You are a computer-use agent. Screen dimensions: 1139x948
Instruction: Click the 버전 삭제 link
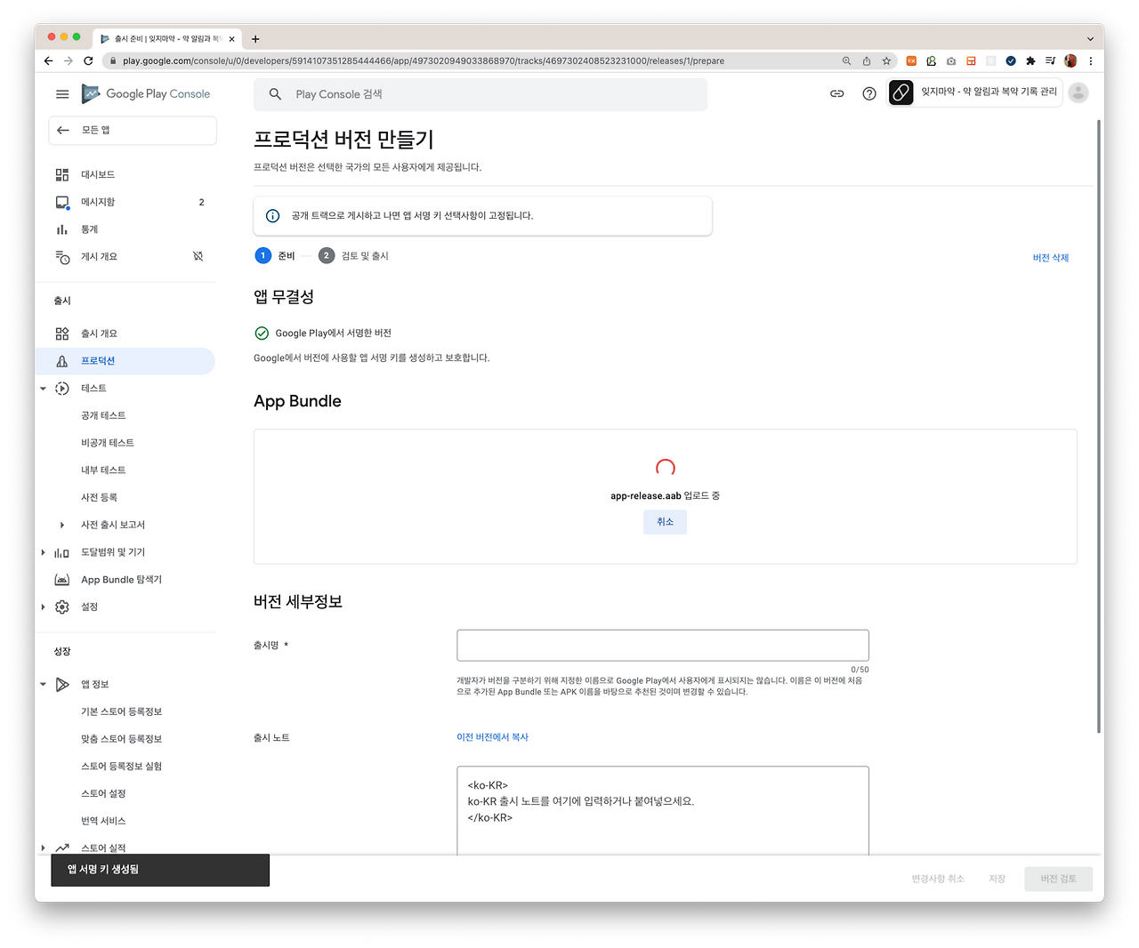point(1051,258)
